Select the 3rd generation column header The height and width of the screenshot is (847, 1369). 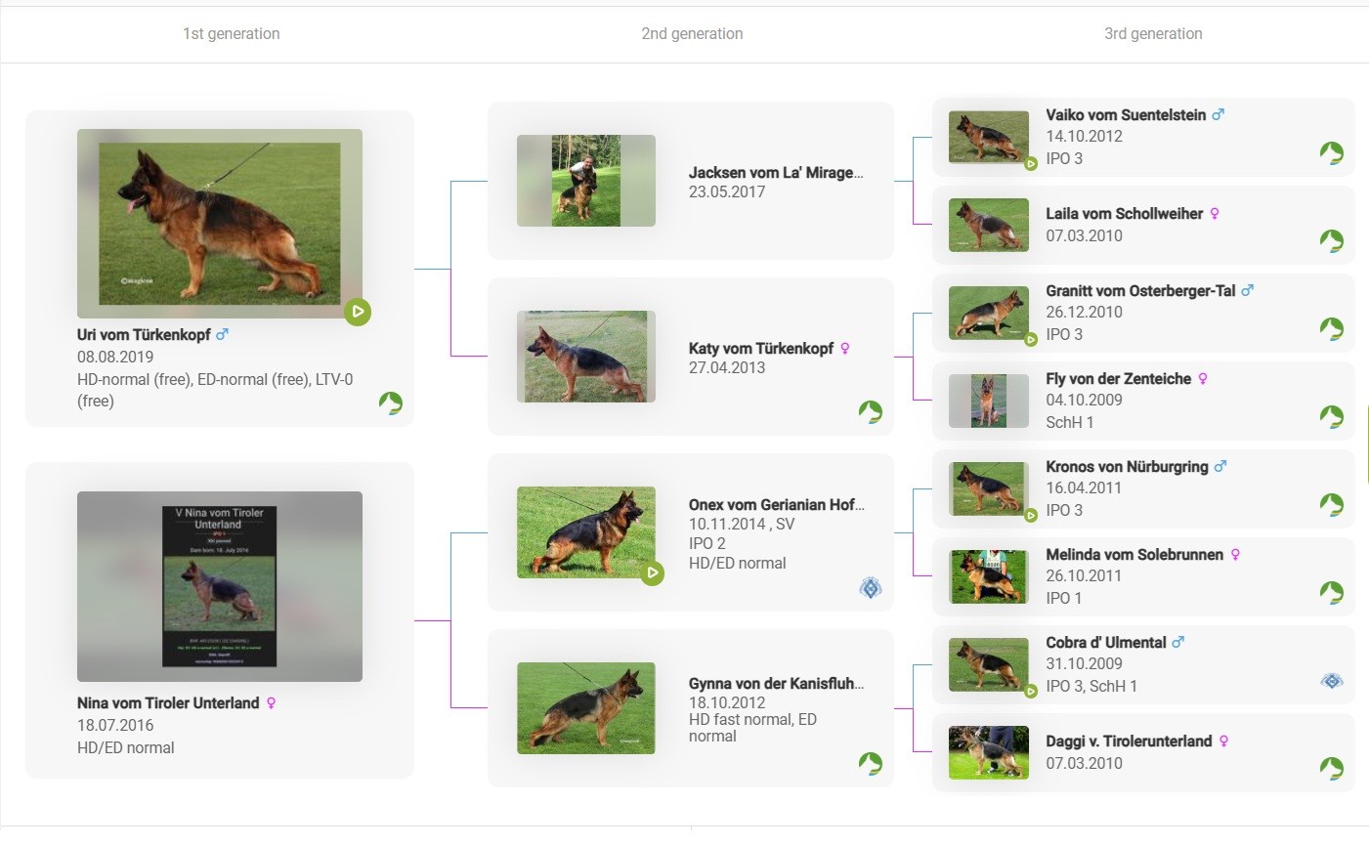click(1153, 34)
